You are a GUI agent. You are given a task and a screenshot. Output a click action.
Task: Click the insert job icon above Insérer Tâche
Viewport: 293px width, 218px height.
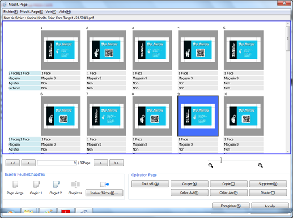point(104,184)
